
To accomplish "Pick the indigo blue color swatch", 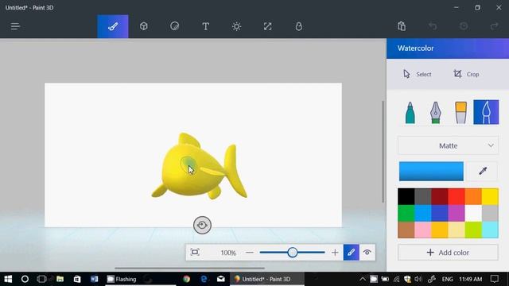I will point(440,213).
